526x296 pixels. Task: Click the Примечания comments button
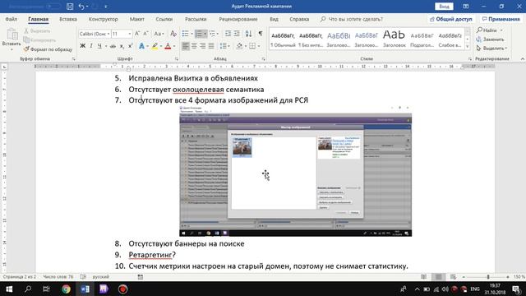501,19
